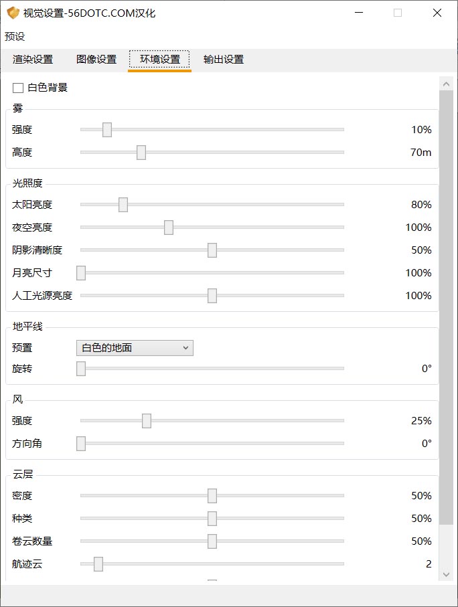Click the horizon 旋转 slider handle
Screen dimensions: 458x607
click(x=81, y=369)
